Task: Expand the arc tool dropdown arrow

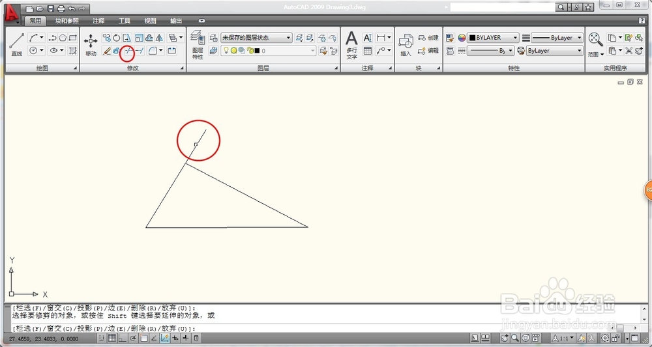Action: click(42, 38)
